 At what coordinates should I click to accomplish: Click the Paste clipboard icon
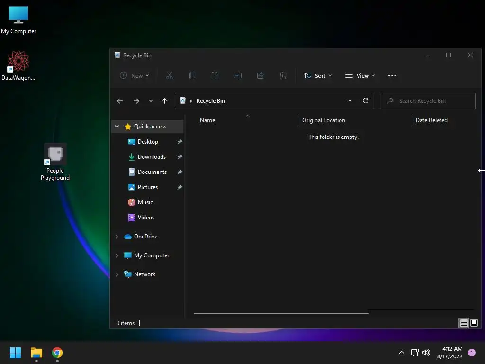click(215, 75)
